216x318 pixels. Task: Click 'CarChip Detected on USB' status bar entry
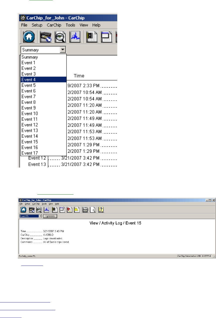tap(194, 256)
